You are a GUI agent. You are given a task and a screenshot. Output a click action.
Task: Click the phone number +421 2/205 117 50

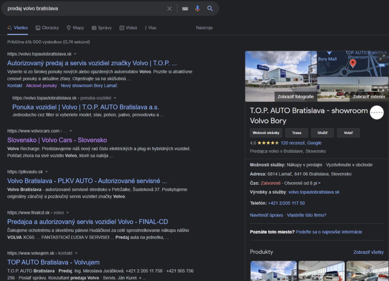(286, 203)
